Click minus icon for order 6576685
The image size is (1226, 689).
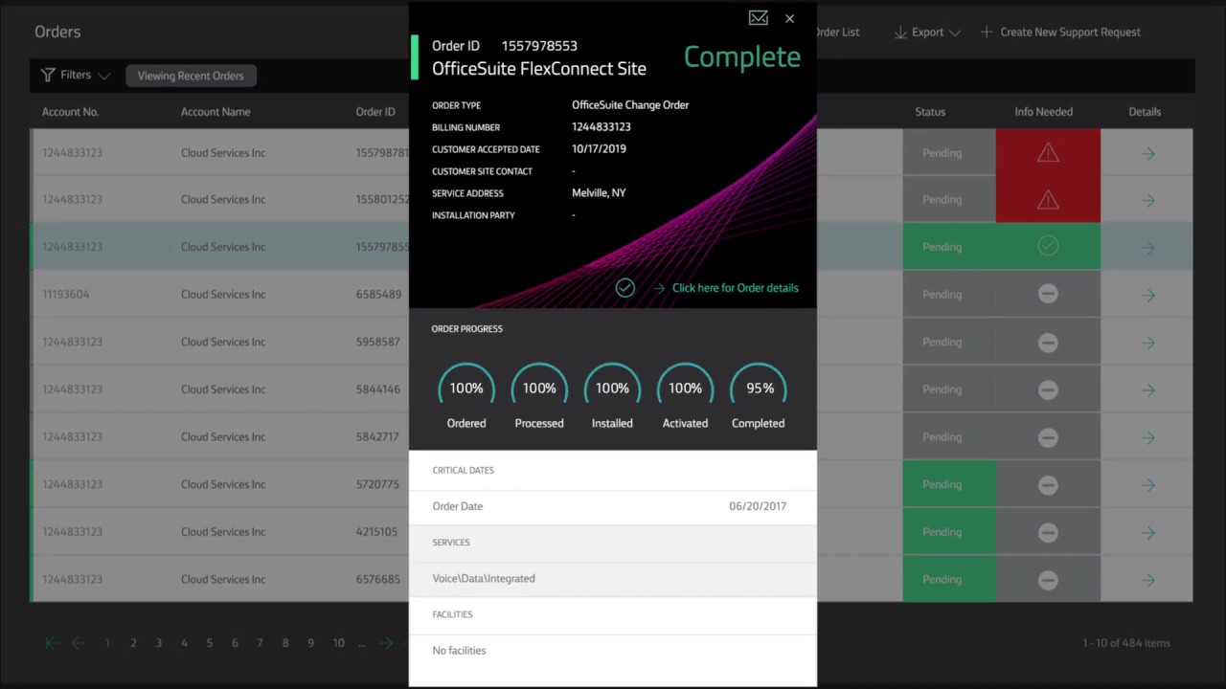(x=1048, y=580)
